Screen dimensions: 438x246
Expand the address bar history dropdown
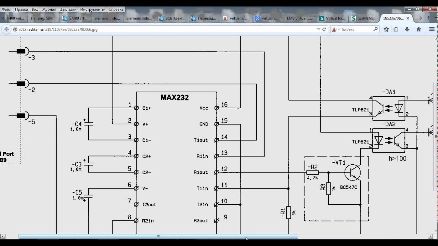pyautogui.click(x=319, y=29)
